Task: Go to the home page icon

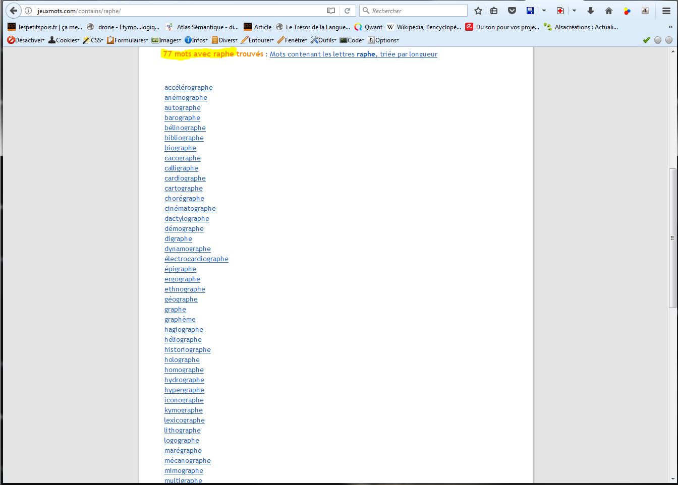Action: (609, 11)
